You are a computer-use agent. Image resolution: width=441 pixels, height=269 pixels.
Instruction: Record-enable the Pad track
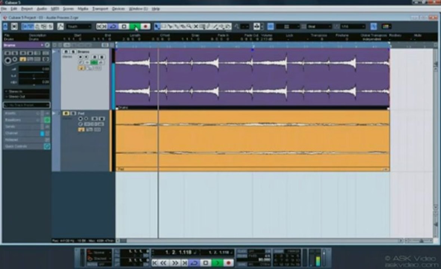click(x=80, y=119)
